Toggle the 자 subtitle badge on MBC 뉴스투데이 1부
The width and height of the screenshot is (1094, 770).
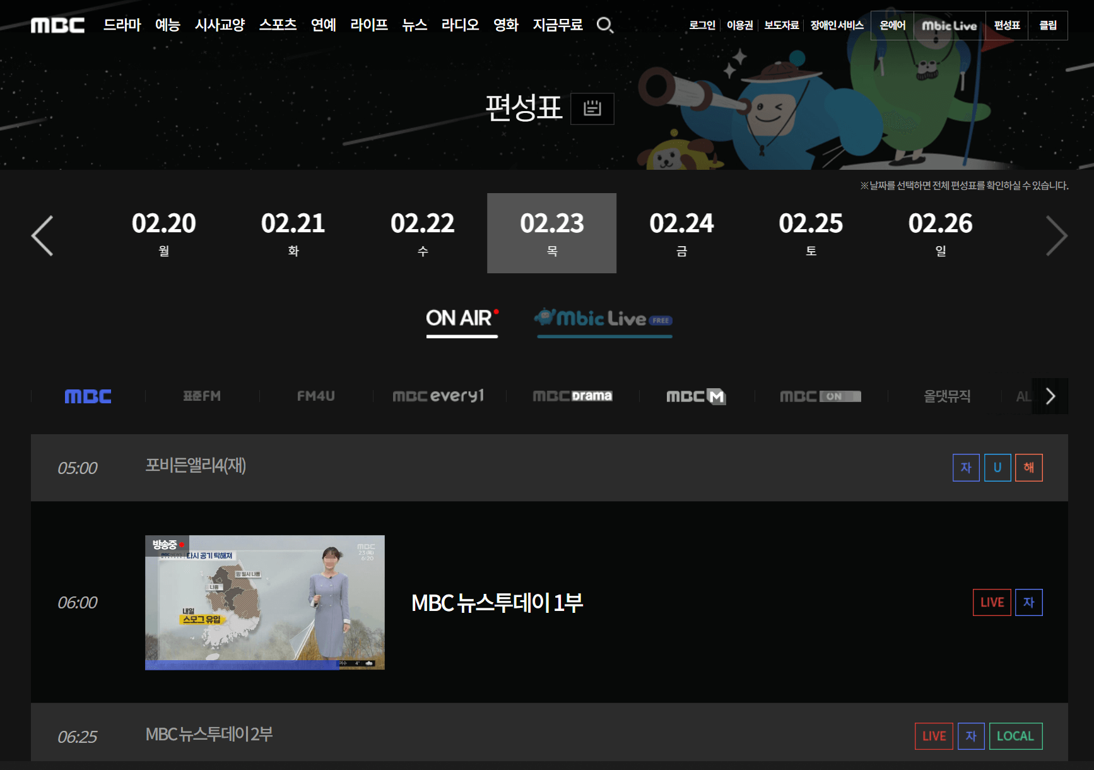(1028, 602)
